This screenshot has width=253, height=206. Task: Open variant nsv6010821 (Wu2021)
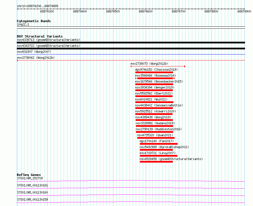[x=151, y=99]
